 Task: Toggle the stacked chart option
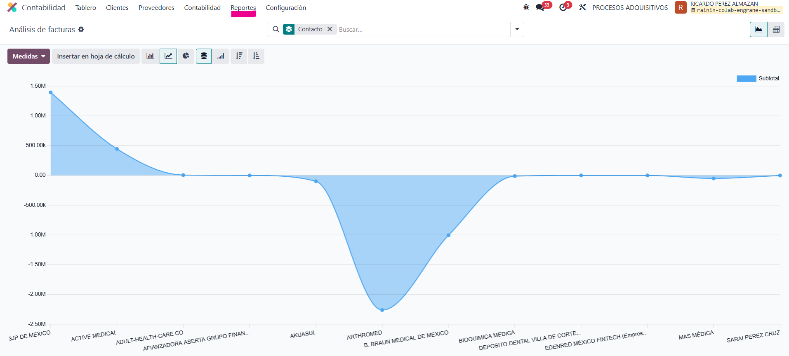point(204,56)
